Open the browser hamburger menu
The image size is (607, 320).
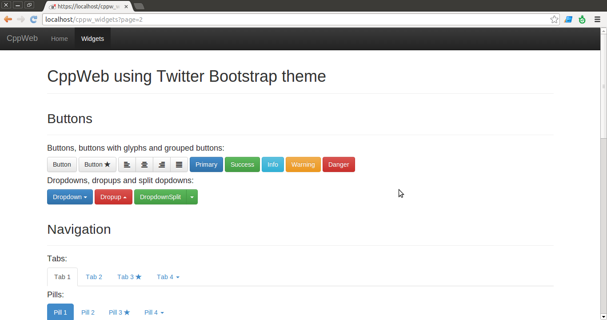coord(597,20)
